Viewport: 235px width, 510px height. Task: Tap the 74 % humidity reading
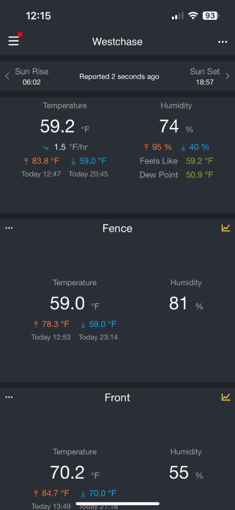point(176,126)
